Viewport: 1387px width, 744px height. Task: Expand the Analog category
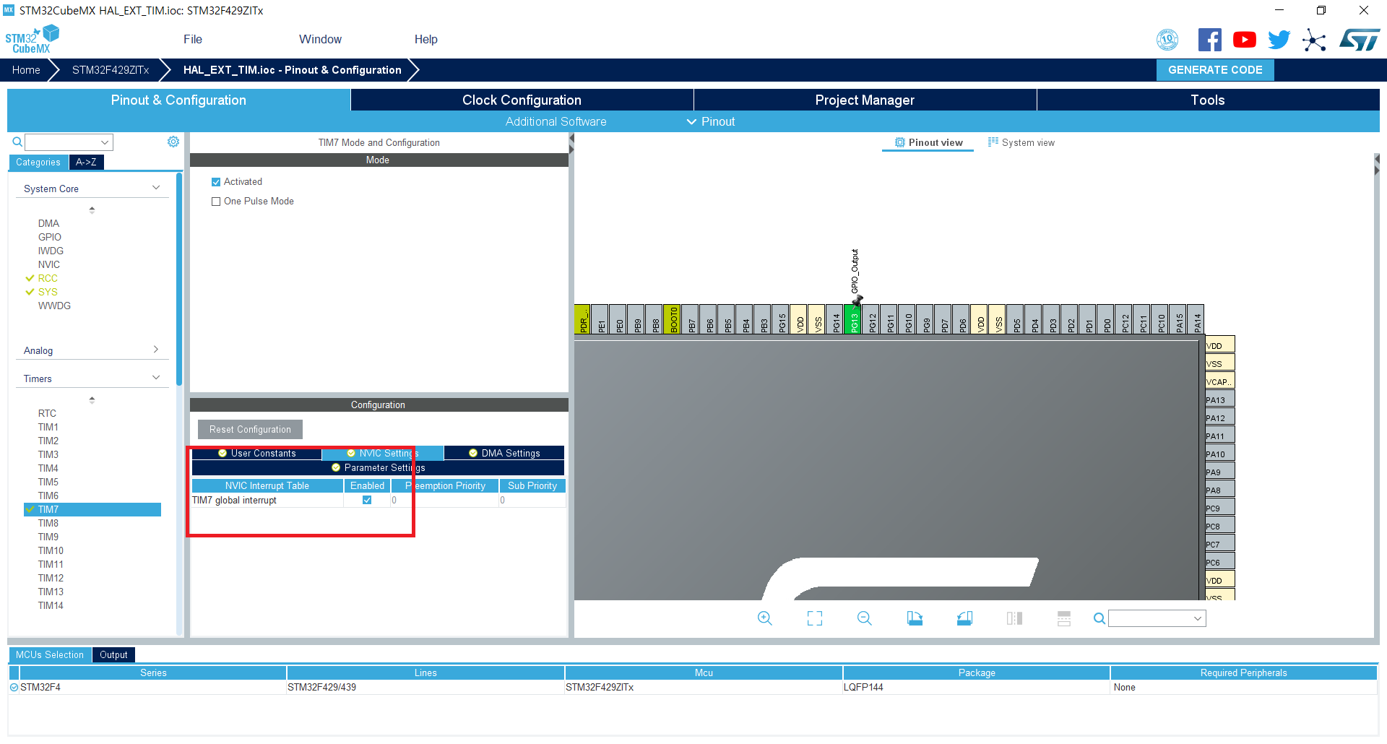point(156,350)
